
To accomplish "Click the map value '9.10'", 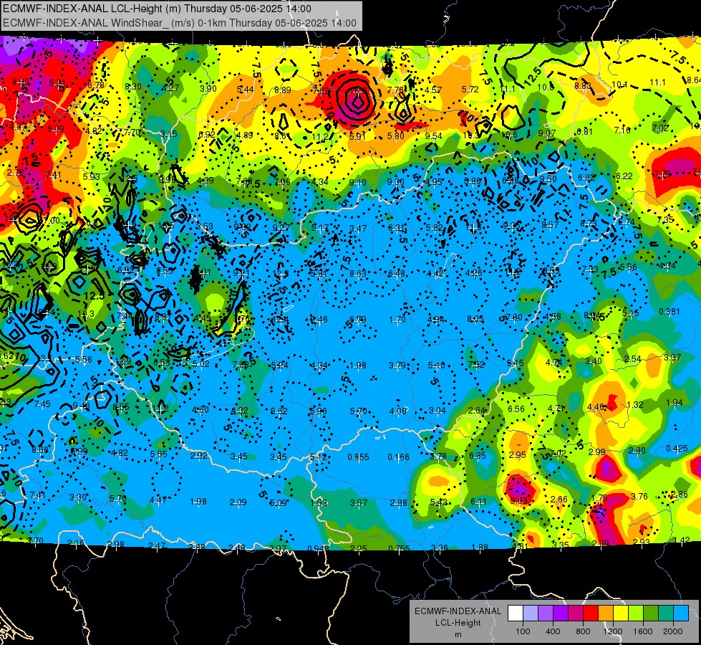I will pyautogui.click(x=357, y=182).
